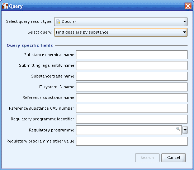Select the Substance trade name input
This screenshot has width=194, height=170.
tap(132, 76)
